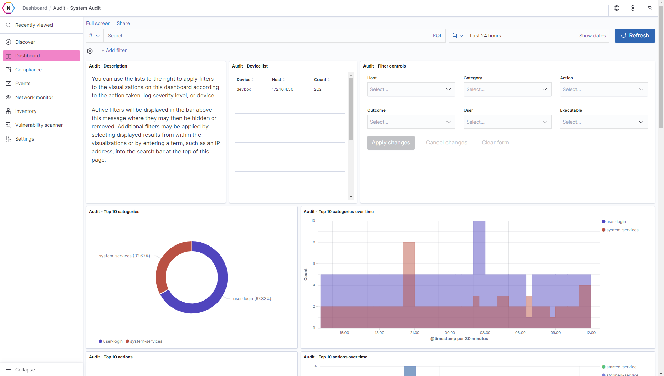Viewport: 664px width, 376px height.
Task: Click the devbox device cell
Action: point(243,89)
